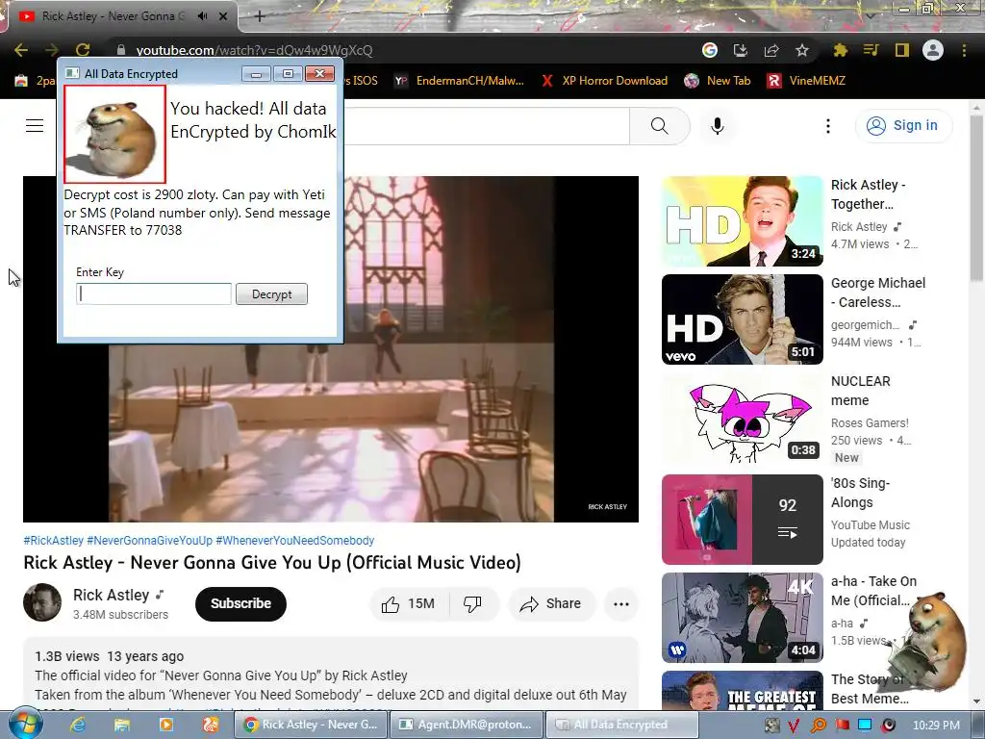Share this page via the address bar icon
The image size is (985, 739).
pyautogui.click(x=771, y=50)
